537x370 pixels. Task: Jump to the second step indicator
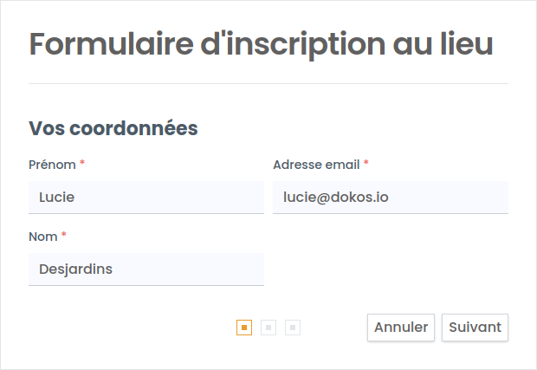[268, 328]
